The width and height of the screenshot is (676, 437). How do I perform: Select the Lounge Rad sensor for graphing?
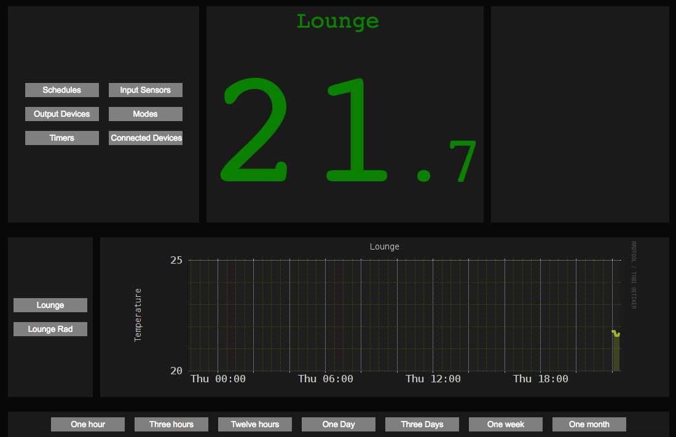[x=50, y=329]
